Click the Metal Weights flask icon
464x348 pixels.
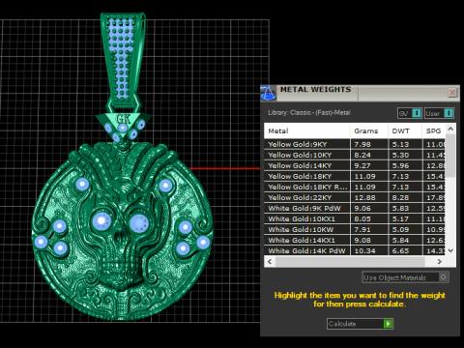268,93
